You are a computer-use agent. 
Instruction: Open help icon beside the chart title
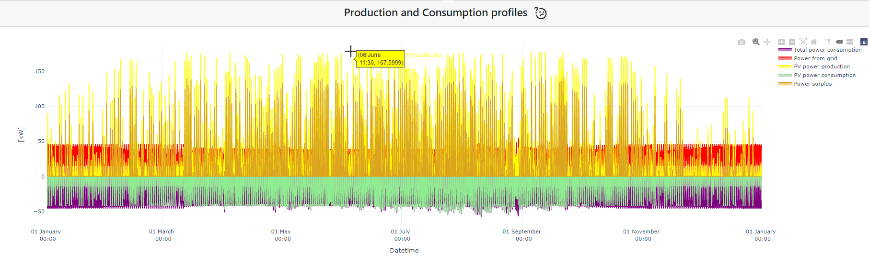541,13
